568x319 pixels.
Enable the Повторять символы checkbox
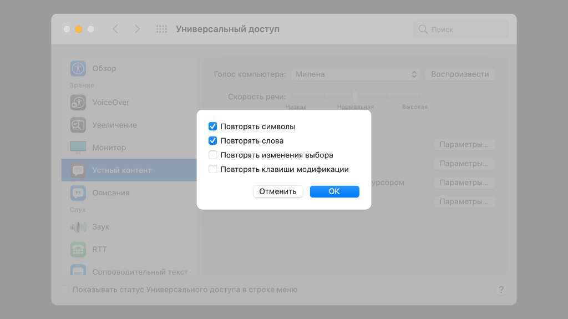(x=212, y=126)
